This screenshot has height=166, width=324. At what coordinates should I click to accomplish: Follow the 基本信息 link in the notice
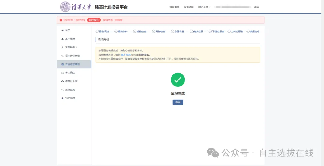coord(126,55)
